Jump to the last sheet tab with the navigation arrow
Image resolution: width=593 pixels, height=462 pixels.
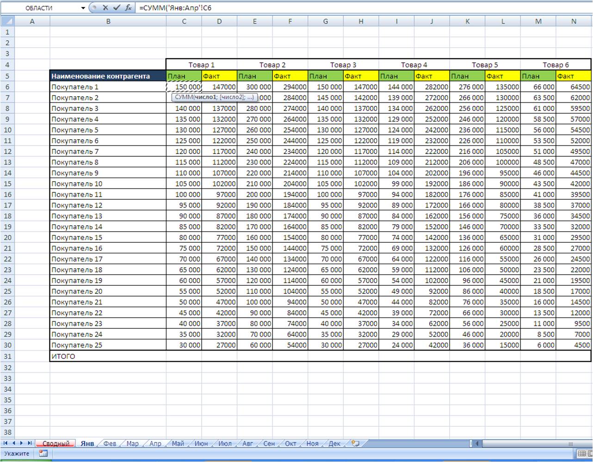tap(30, 444)
